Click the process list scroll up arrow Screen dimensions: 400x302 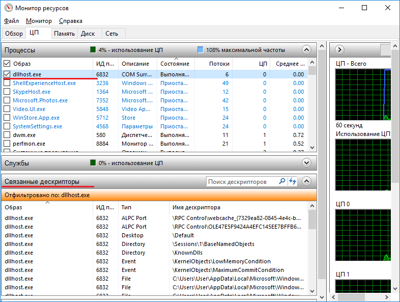click(x=312, y=62)
